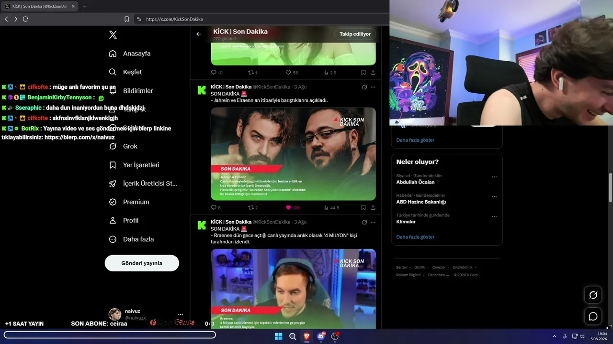Repost the Jahrein post with 2 reposts
Screen dimensions: 613x344
tap(252, 208)
